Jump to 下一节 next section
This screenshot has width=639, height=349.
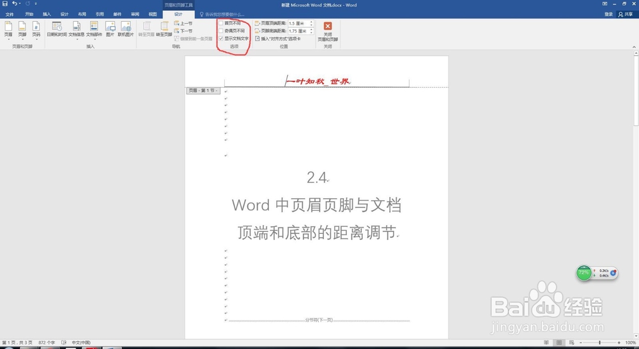(183, 31)
